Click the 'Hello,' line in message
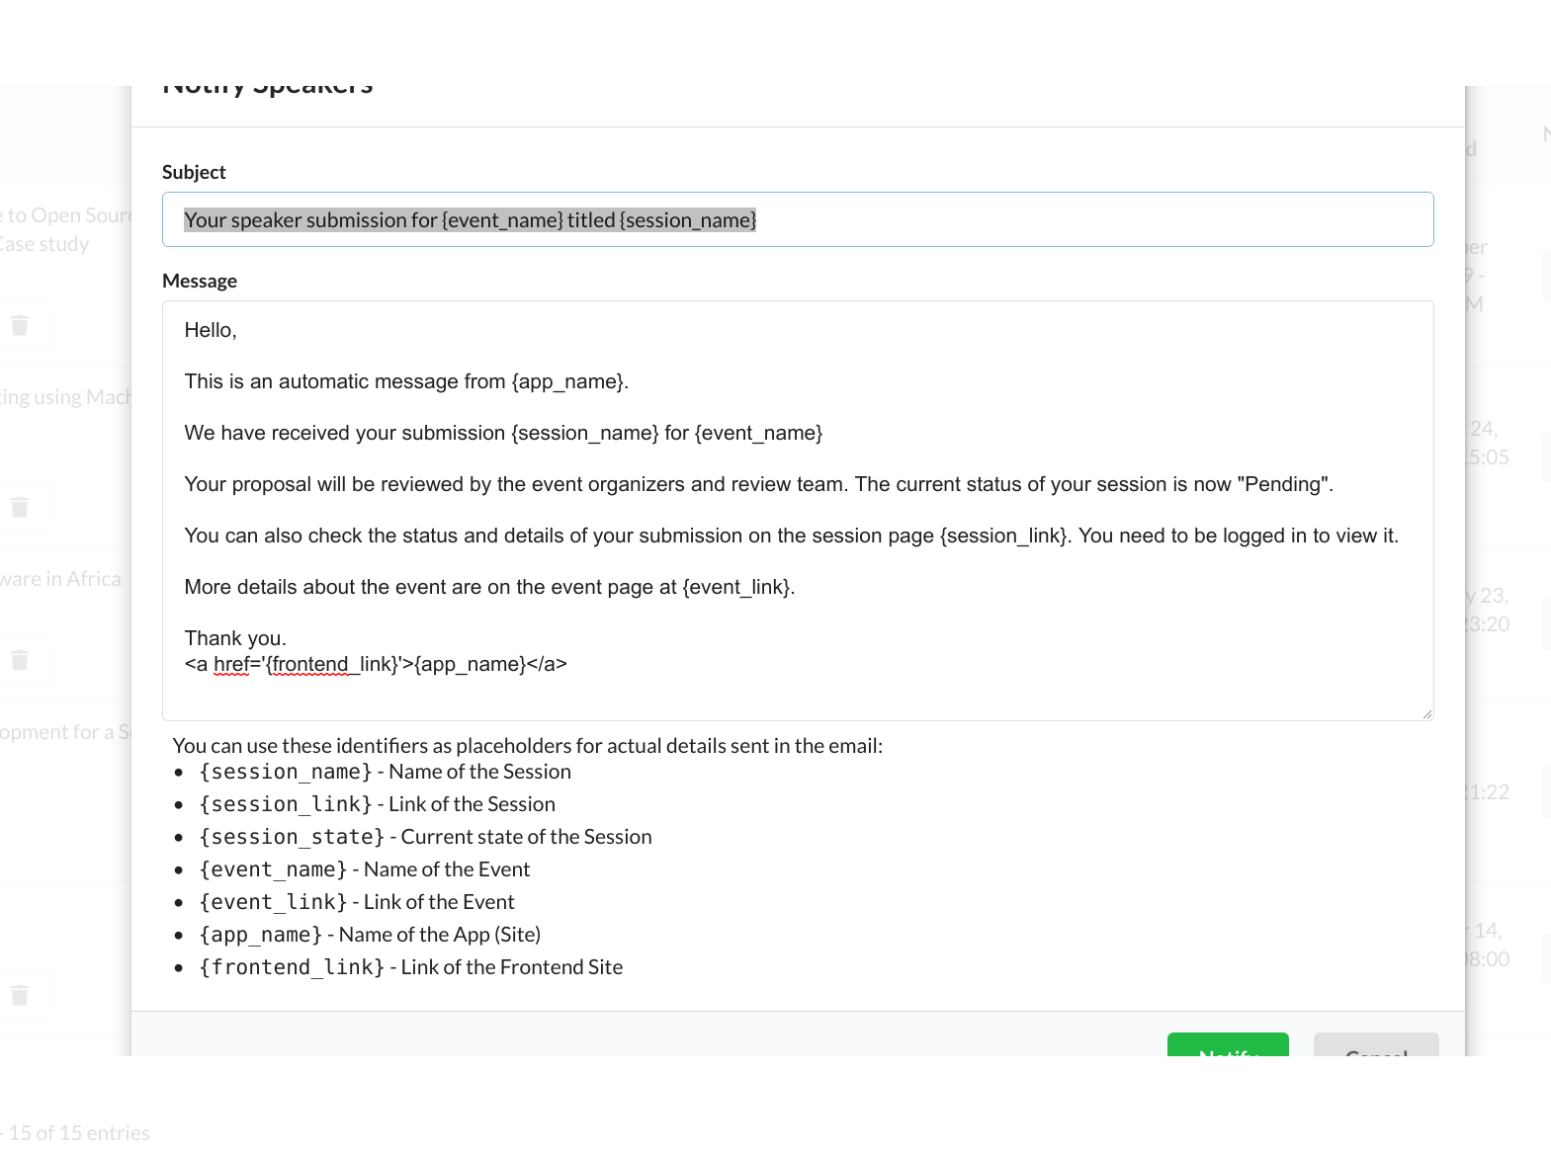 (x=211, y=330)
